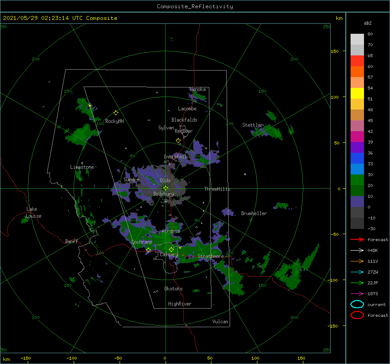Viewport: 390px width, 364px height.
Task: Click the Drumheller city label
Action: click(x=254, y=213)
